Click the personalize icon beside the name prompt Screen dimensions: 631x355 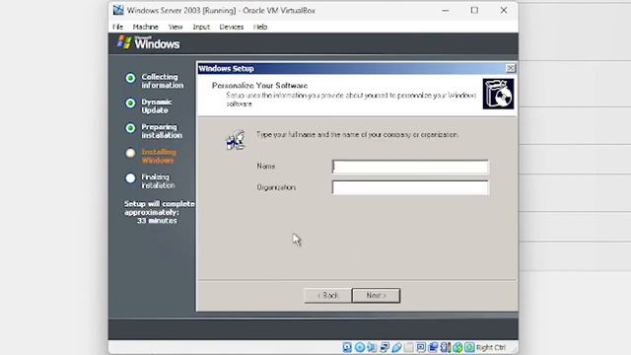pyautogui.click(x=236, y=140)
